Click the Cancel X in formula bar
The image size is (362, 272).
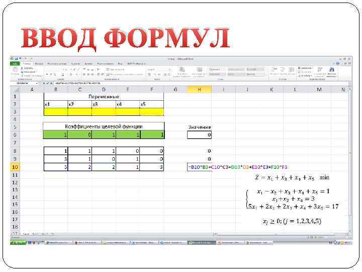[x=44, y=83]
